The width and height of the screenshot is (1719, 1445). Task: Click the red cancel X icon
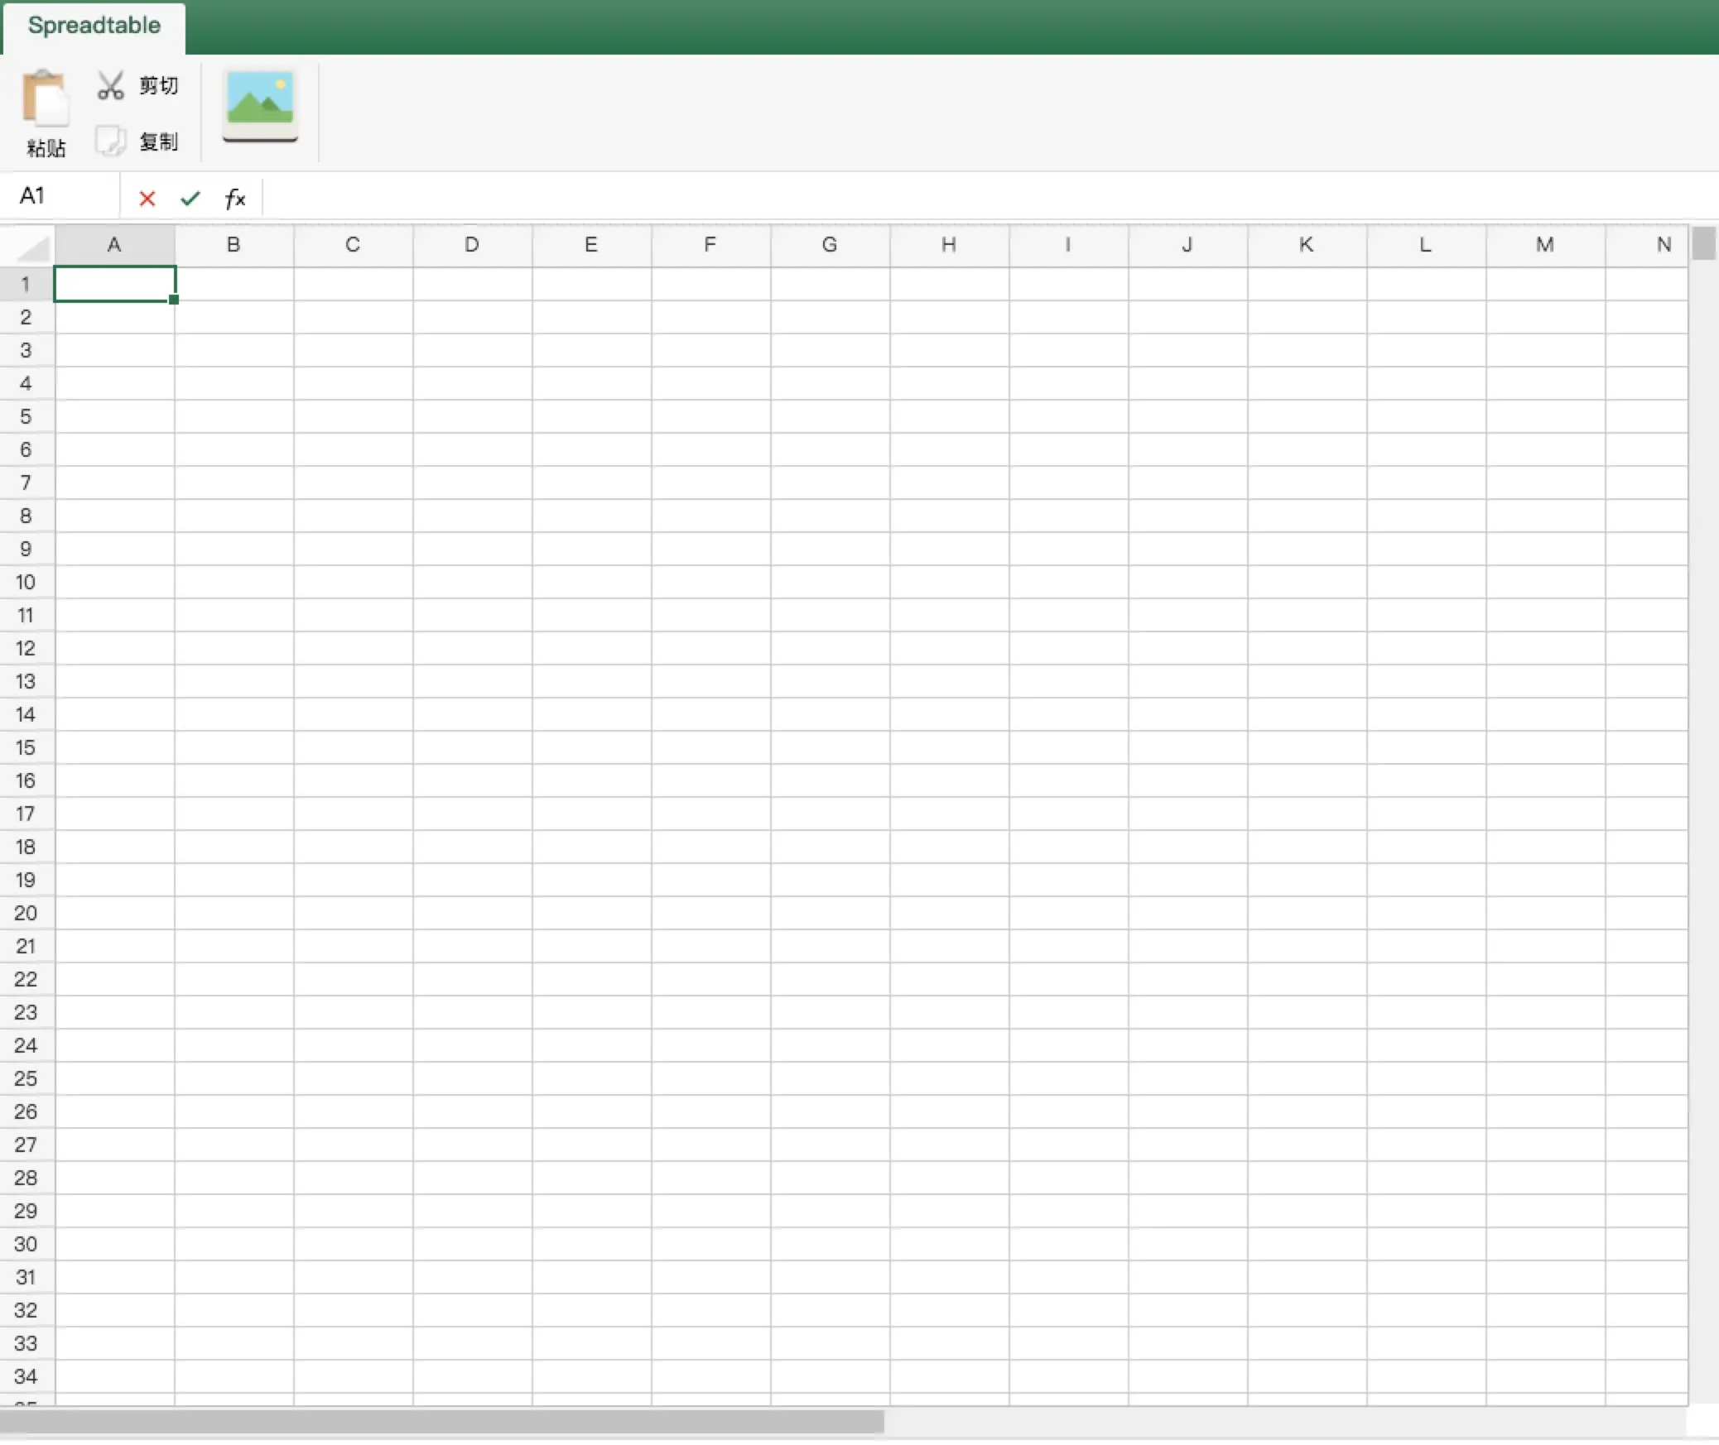[147, 199]
